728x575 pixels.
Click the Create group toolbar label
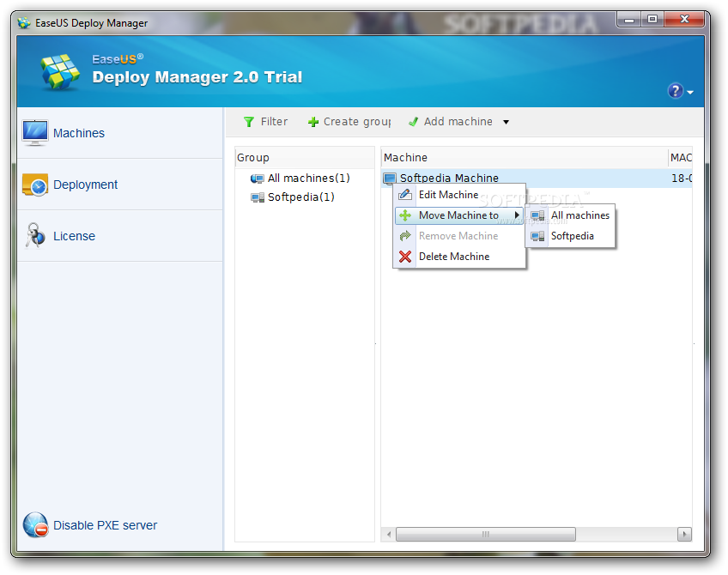[x=357, y=122]
